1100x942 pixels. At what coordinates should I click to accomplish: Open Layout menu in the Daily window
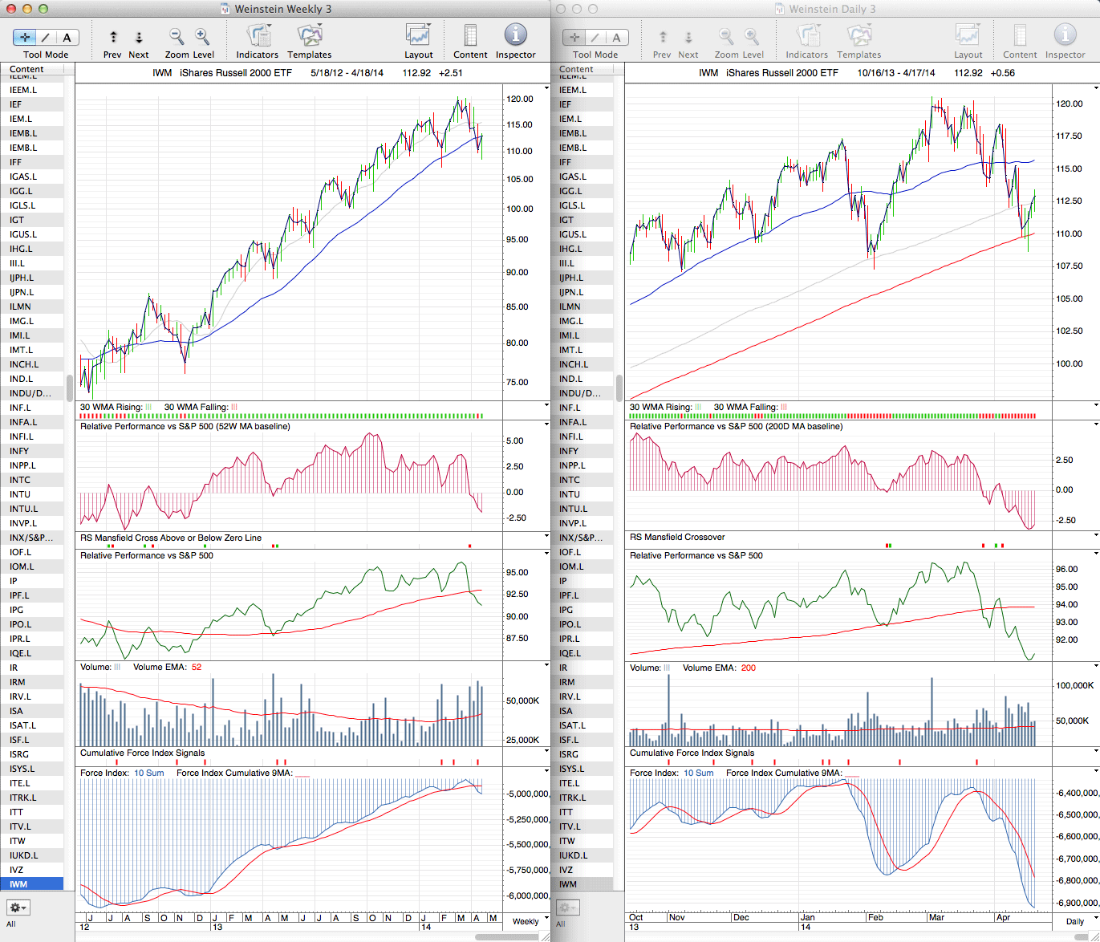coord(968,37)
